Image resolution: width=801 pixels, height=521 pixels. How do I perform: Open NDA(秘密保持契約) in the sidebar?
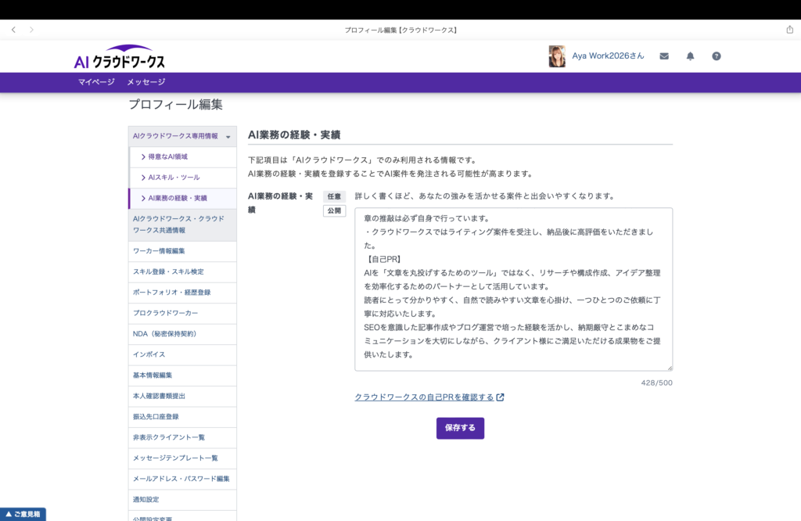182,334
